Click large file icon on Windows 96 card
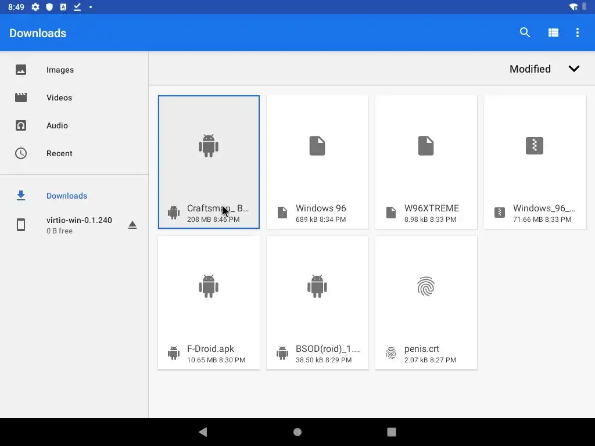 pyautogui.click(x=317, y=146)
